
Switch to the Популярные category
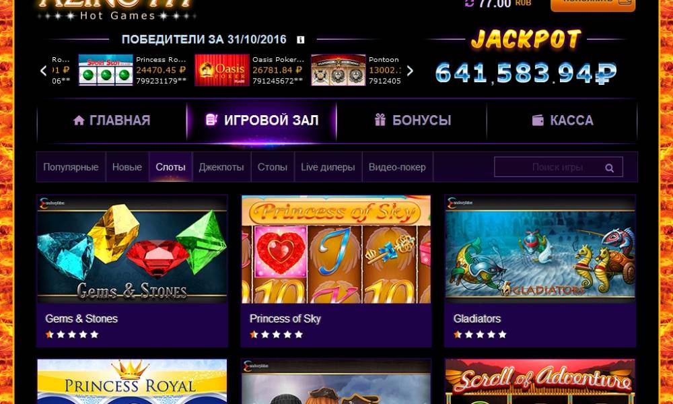pyautogui.click(x=71, y=167)
